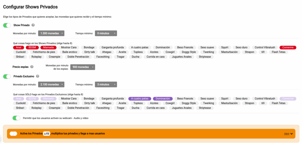Click help icon beside Precio espías
The image size is (302, 144).
(x=32, y=67)
